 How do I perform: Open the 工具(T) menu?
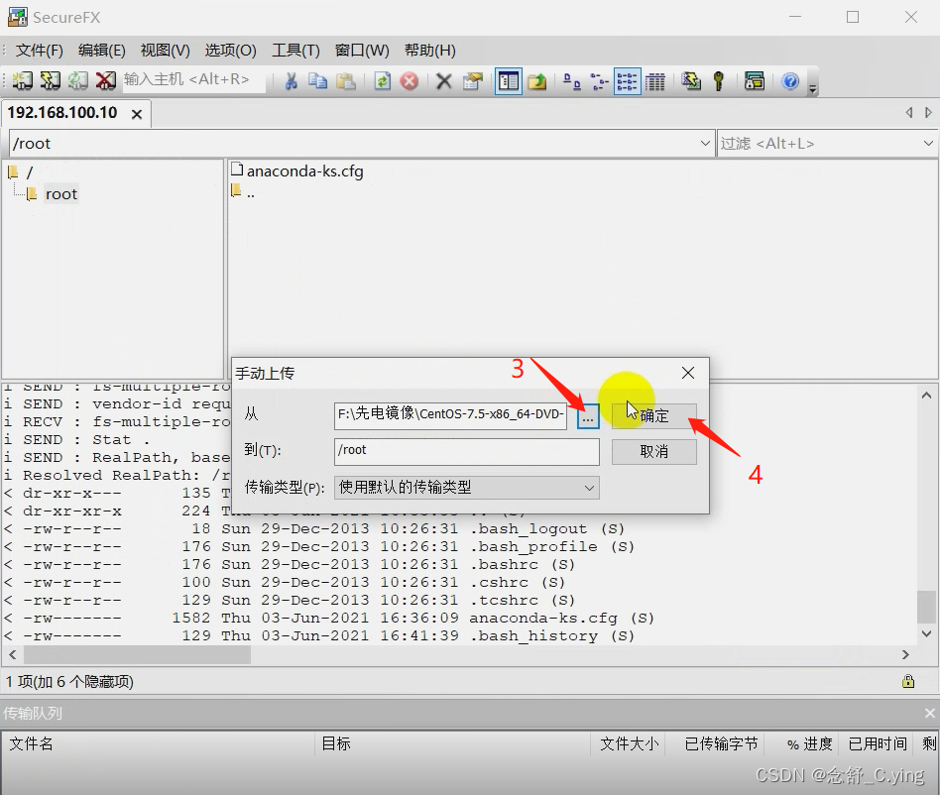295,51
